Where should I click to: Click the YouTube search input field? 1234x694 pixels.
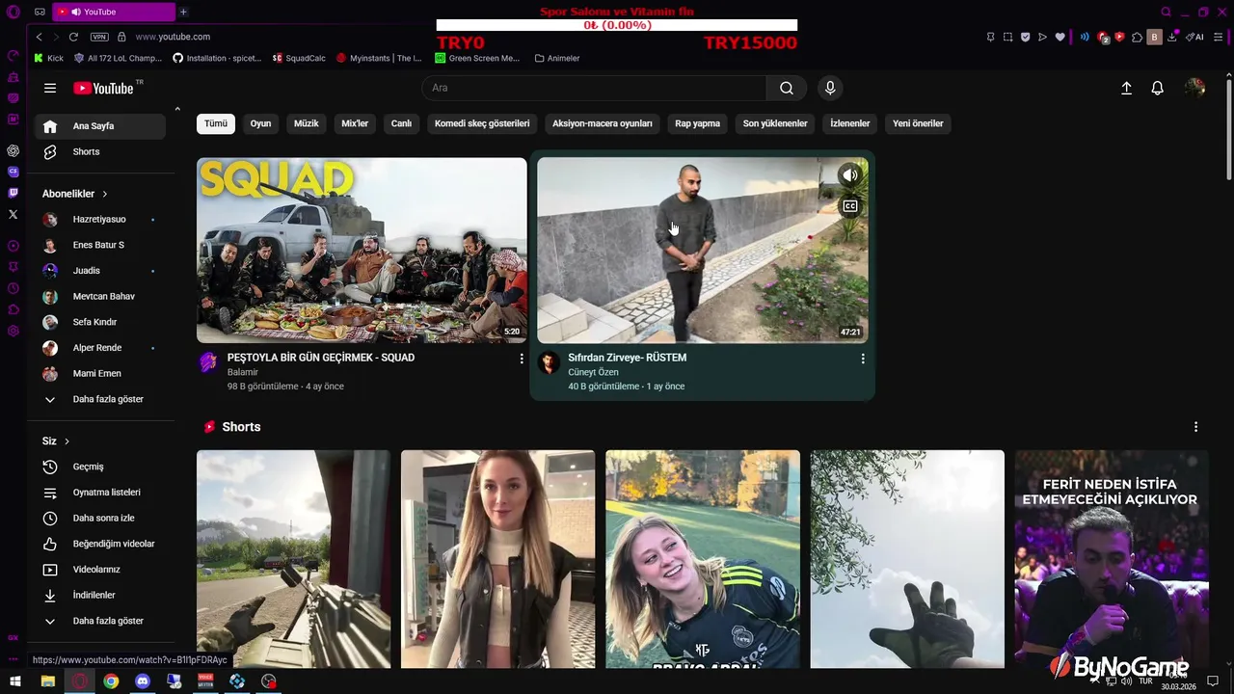(594, 88)
